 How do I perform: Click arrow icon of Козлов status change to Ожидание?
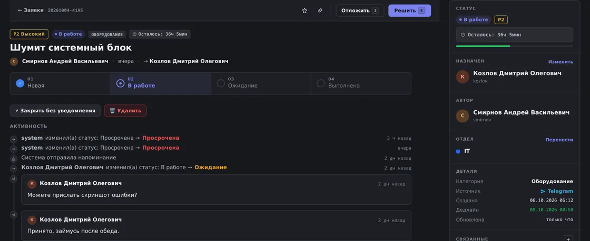pyautogui.click(x=14, y=169)
